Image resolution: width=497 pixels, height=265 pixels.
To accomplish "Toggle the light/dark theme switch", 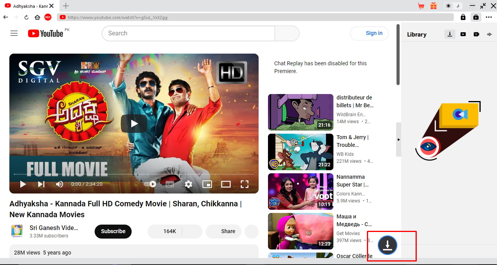I will click(453, 6).
